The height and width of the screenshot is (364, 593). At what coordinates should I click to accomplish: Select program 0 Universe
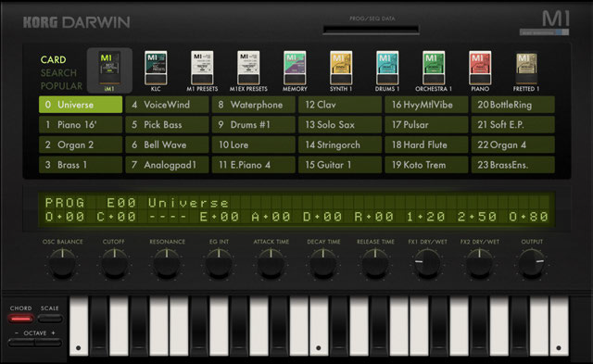click(81, 105)
